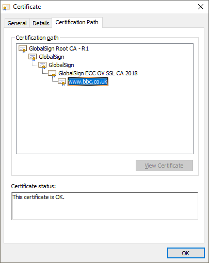The width and height of the screenshot is (209, 263).
Task: Select the second-level GlobalSign entry in the tree
Action: (52, 57)
